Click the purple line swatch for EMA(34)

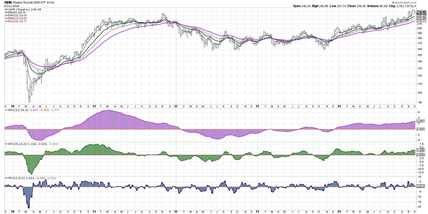[x=6, y=22]
